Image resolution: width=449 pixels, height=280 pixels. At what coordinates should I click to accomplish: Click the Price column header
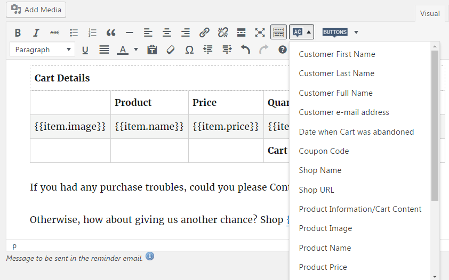226,103
